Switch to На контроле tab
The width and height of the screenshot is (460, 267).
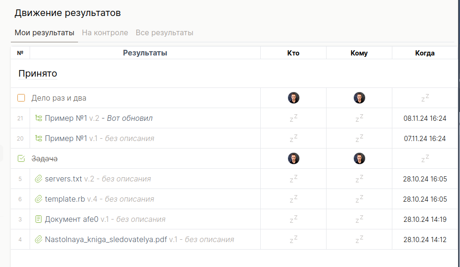point(105,32)
